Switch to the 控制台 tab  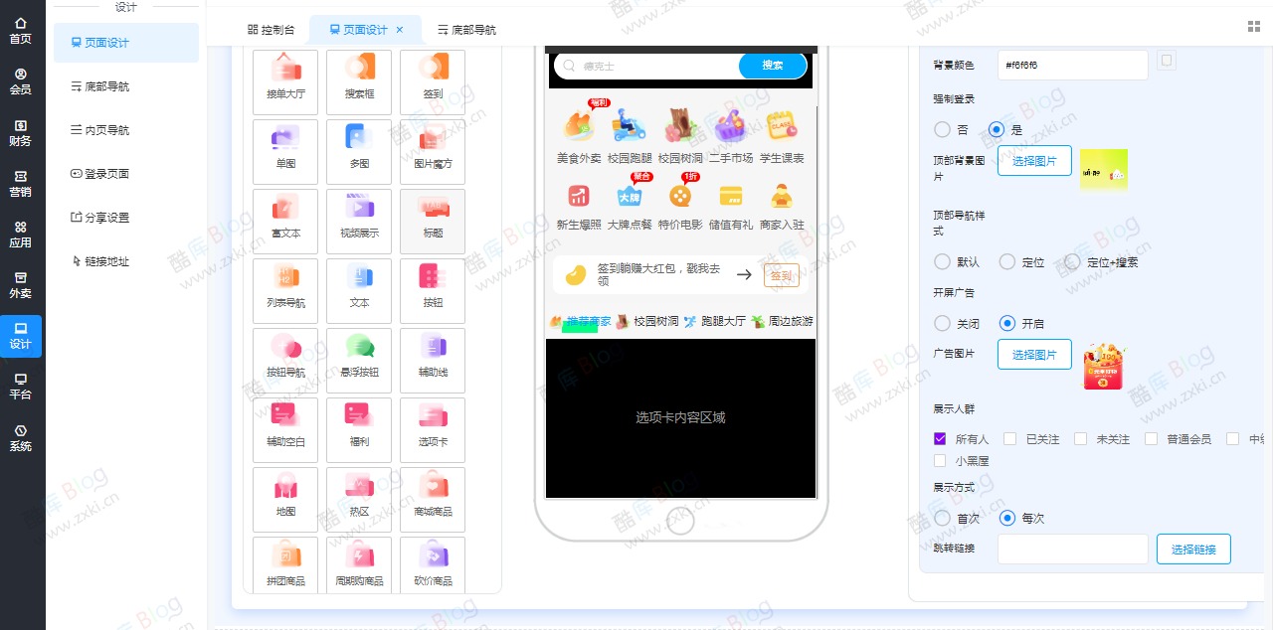click(271, 30)
